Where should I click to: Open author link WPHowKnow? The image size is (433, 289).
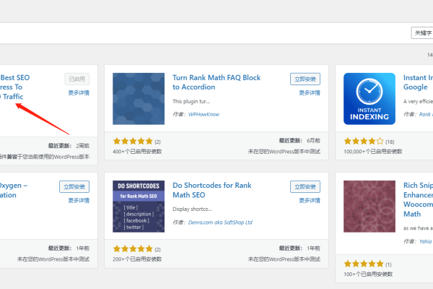click(x=204, y=114)
